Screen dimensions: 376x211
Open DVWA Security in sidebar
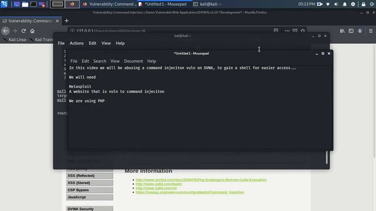(89, 209)
